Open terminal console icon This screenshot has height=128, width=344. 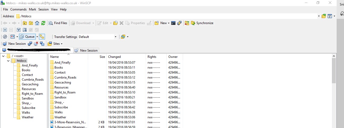coord(173,23)
